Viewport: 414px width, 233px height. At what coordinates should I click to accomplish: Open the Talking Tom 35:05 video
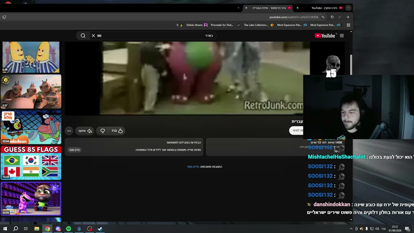[31, 199]
